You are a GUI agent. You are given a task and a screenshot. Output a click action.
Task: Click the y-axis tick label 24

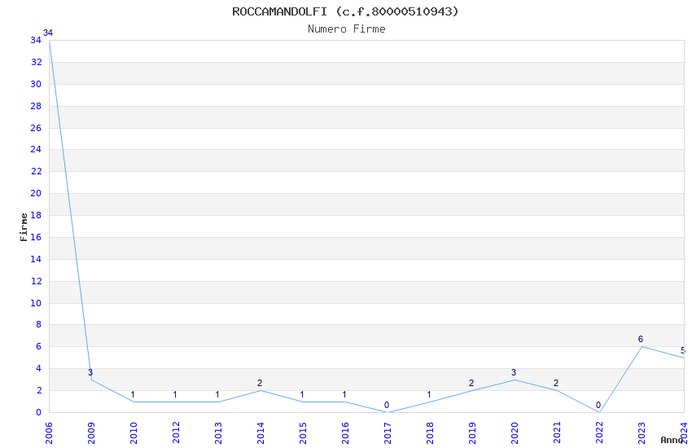pos(36,149)
